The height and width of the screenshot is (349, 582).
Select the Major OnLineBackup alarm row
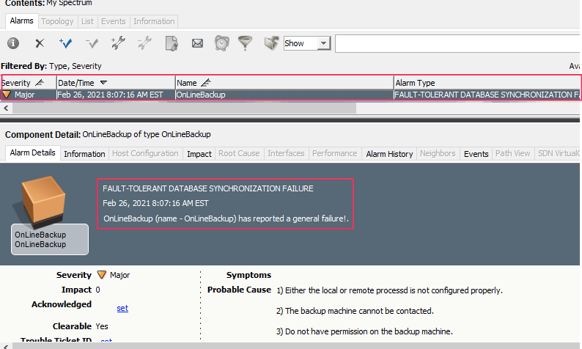tap(220, 95)
